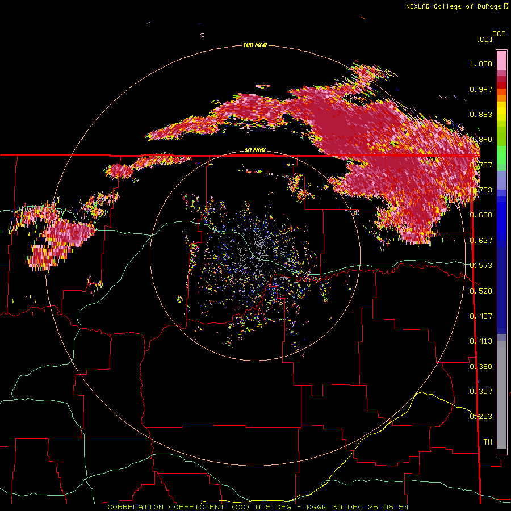The image size is (511, 511).
Task: Click the 0.893 scale value
Action: [x=481, y=114]
